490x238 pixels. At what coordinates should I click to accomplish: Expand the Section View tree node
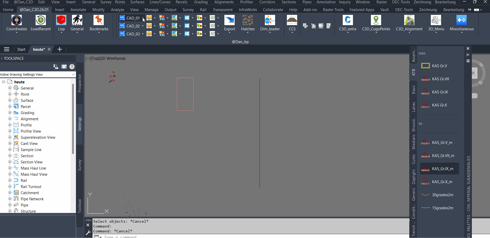(10, 162)
